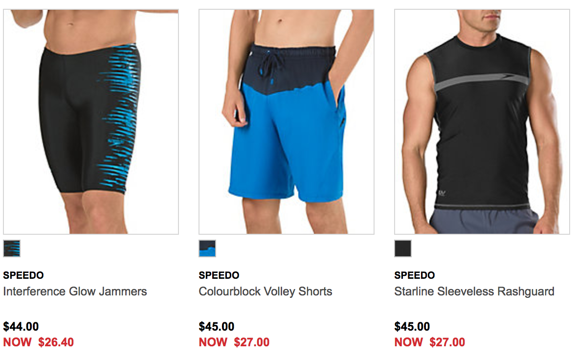This screenshot has width=576, height=359.
Task: Click the Colourblock Volley Shorts title link
Action: (265, 292)
